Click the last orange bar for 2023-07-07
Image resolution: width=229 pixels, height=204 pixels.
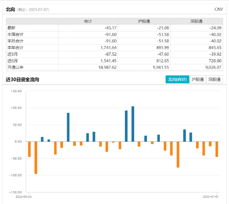point(217,149)
